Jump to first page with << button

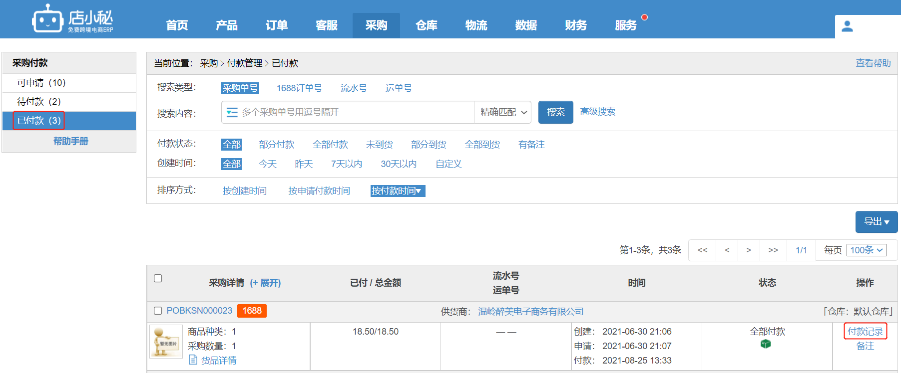(702, 250)
